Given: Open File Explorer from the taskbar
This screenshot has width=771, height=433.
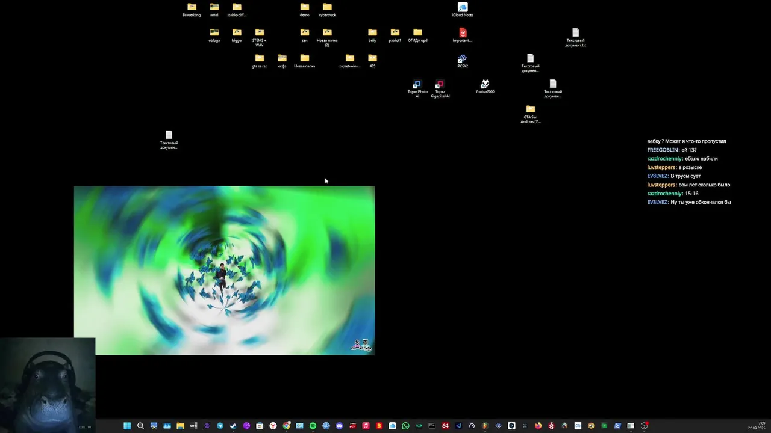Looking at the screenshot, I should pyautogui.click(x=180, y=426).
